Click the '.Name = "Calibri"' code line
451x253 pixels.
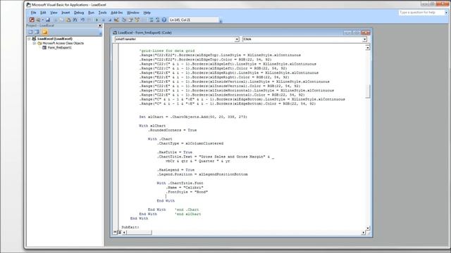(x=185, y=188)
